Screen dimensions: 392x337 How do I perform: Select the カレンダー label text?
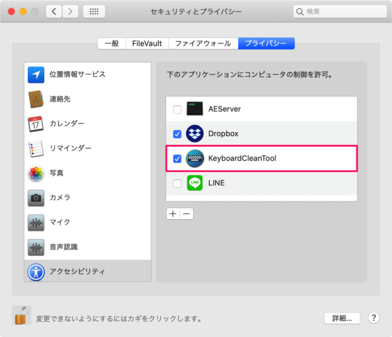(67, 123)
